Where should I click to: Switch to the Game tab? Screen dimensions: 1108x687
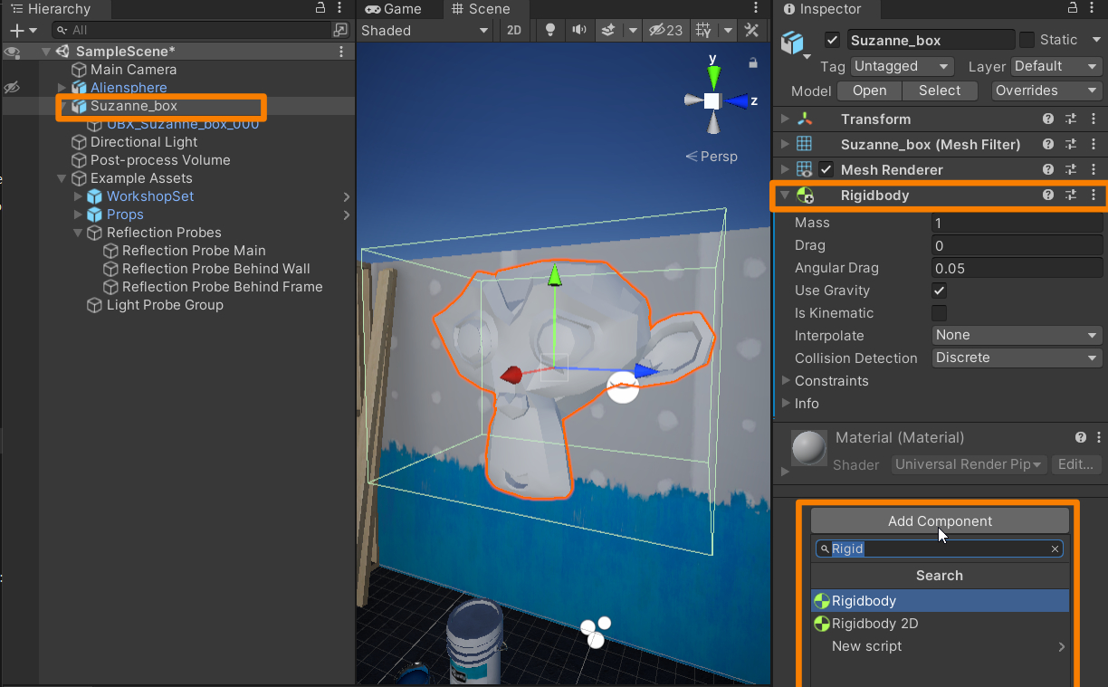[394, 9]
